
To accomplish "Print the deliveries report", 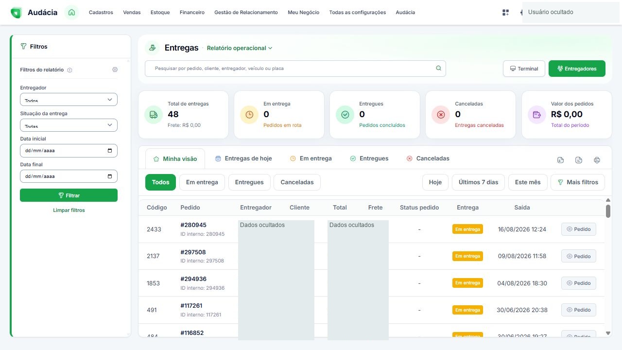I will (x=597, y=160).
